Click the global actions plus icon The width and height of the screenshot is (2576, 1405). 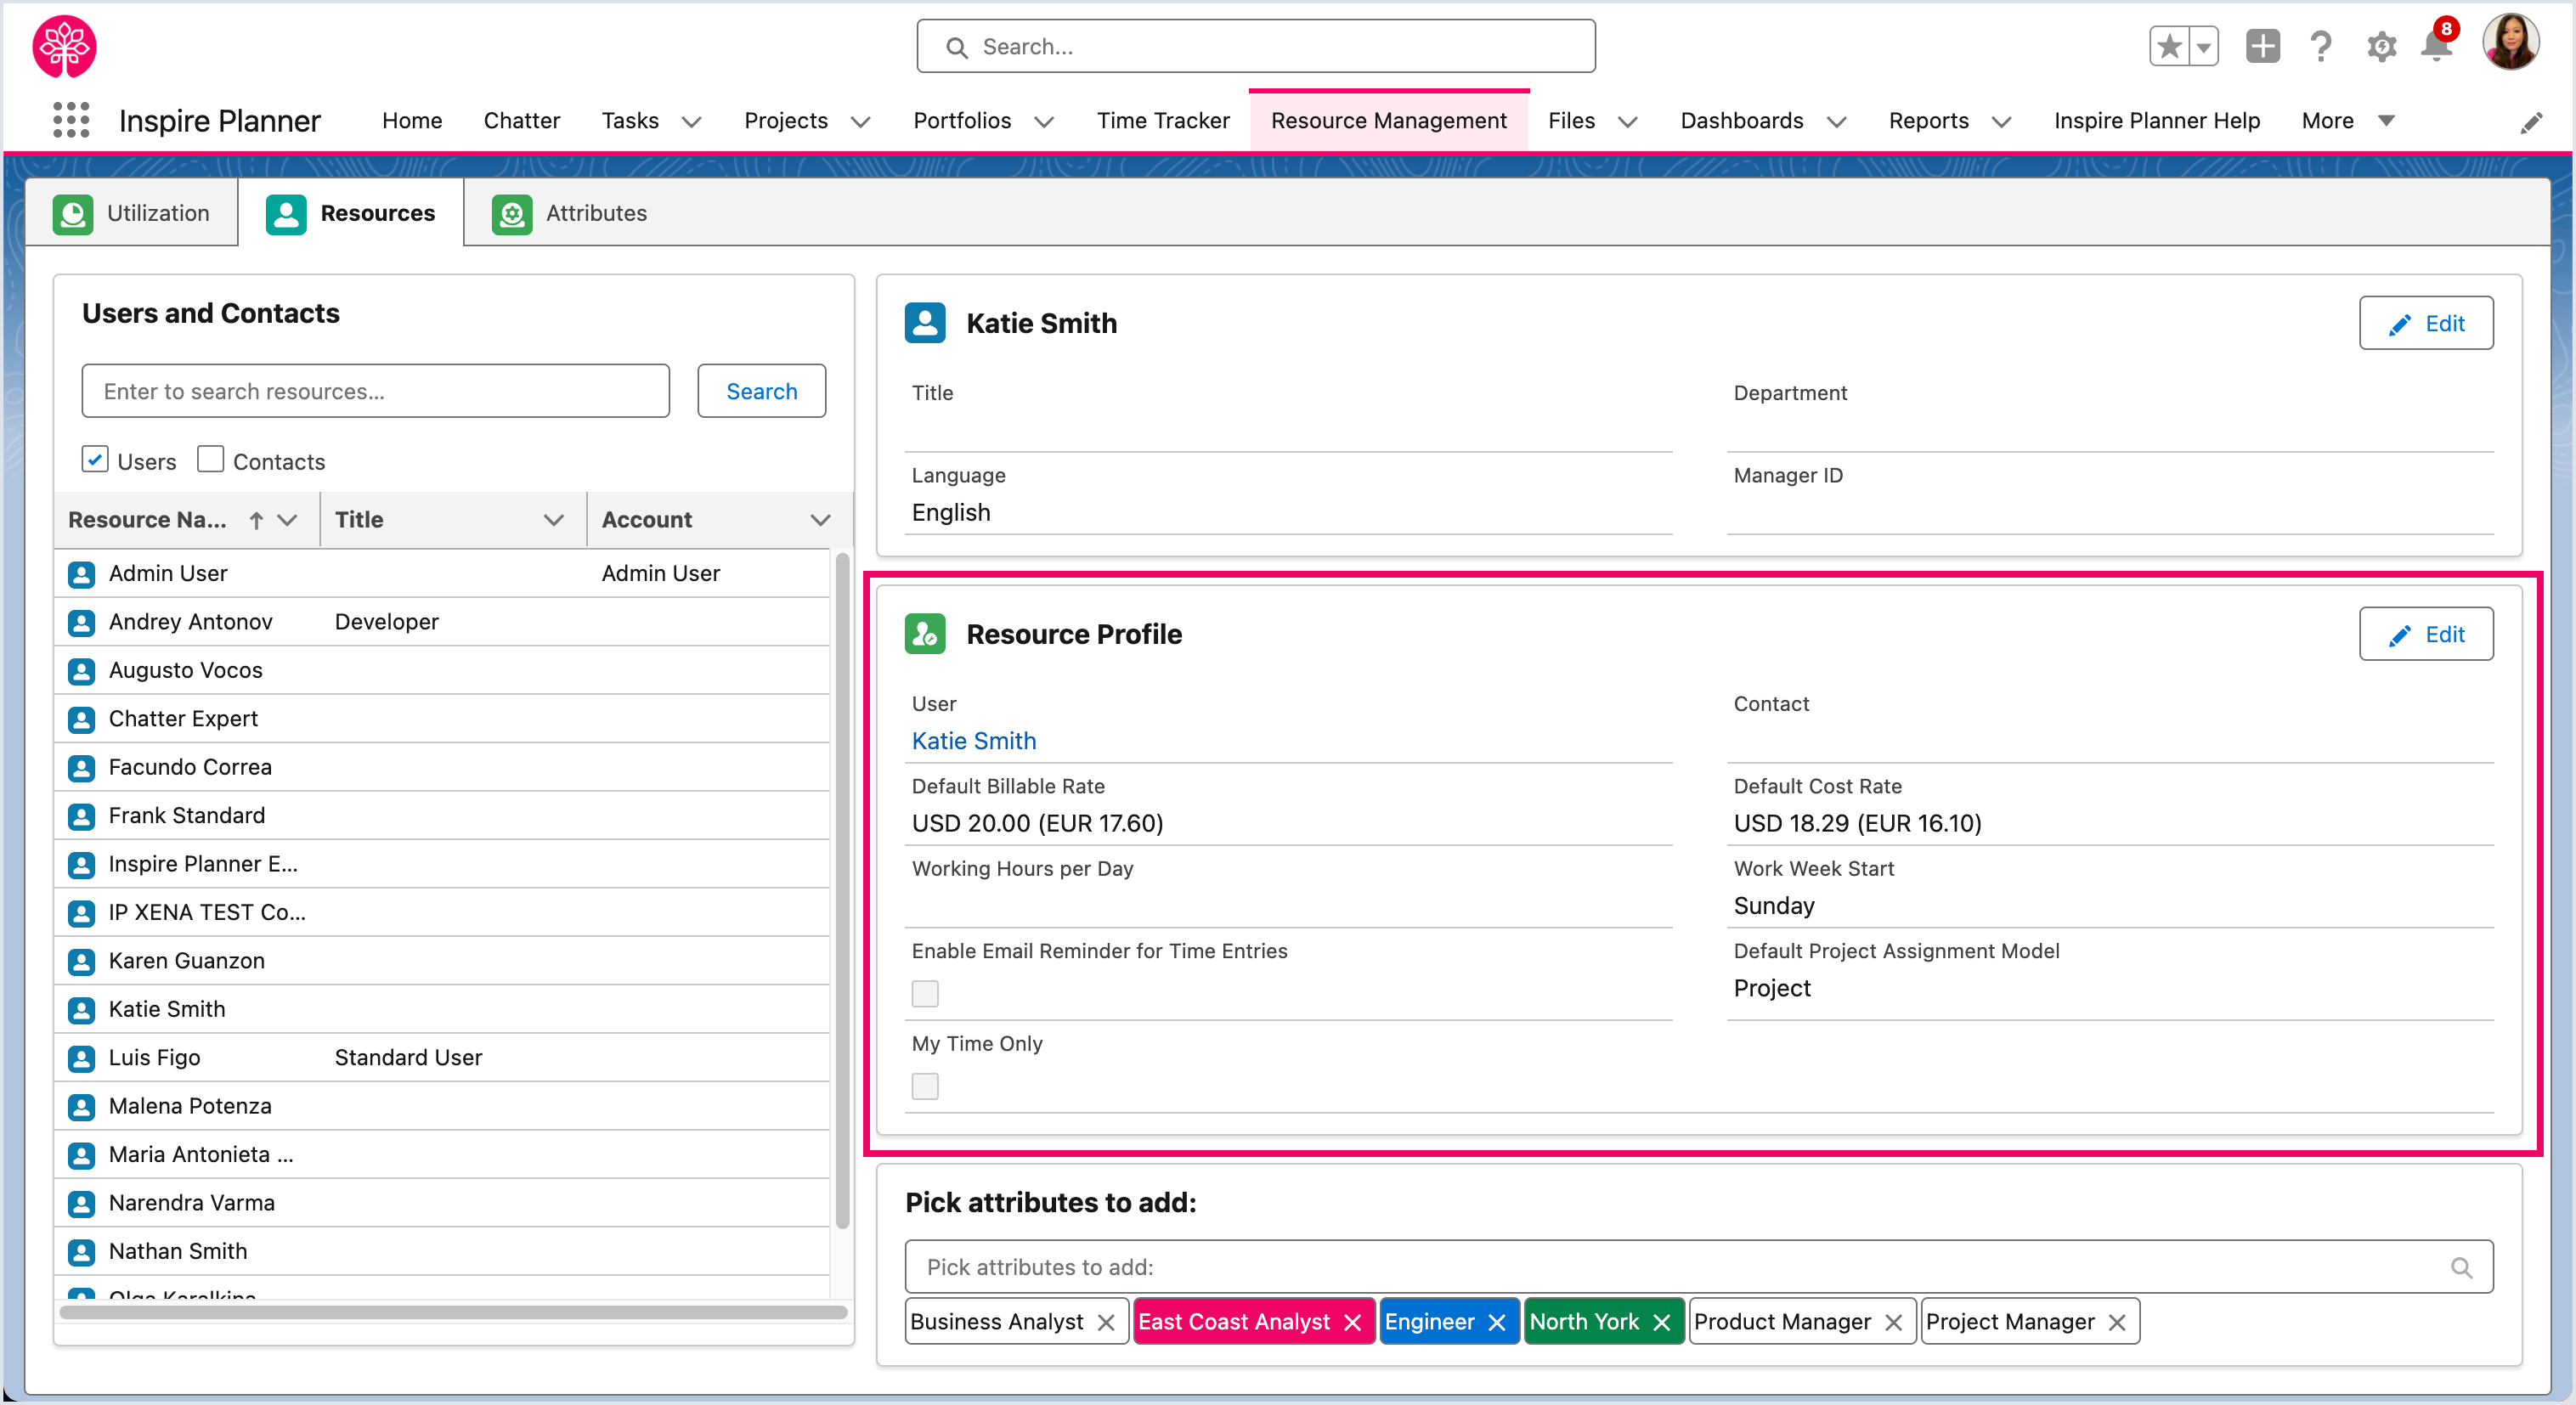2262,46
